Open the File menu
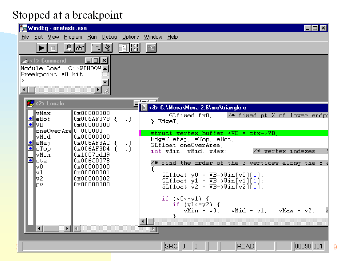This screenshot has height=261, width=349. (x=25, y=37)
